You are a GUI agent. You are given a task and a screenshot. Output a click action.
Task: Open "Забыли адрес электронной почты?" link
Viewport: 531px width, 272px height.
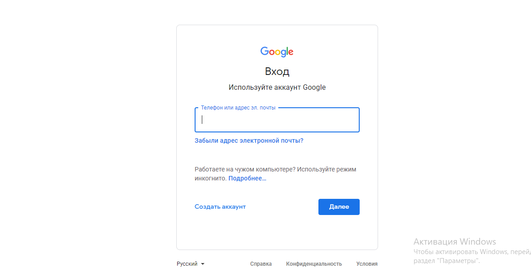coord(249,140)
